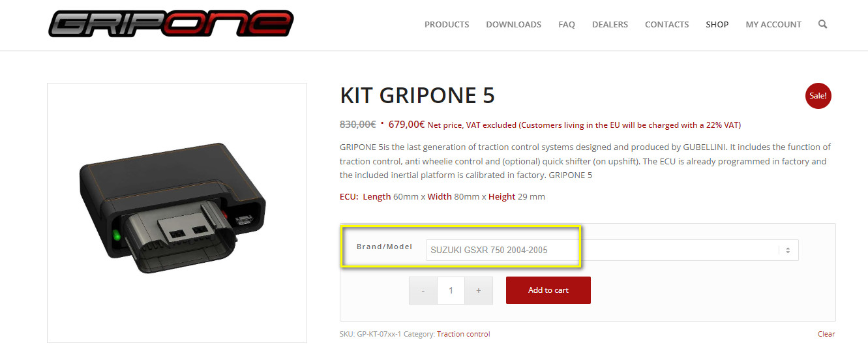Click the KIT GRIPONE 5 title
This screenshot has height=347, width=868.
[x=417, y=96]
